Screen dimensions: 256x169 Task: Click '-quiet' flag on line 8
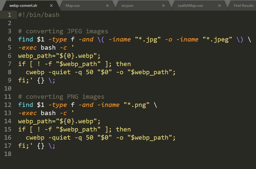60,72
